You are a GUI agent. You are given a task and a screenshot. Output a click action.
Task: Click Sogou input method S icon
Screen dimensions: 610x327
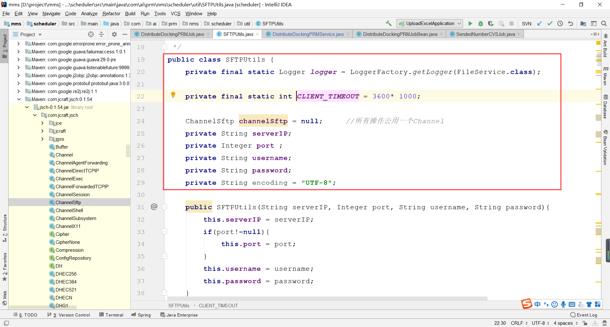pos(526,304)
